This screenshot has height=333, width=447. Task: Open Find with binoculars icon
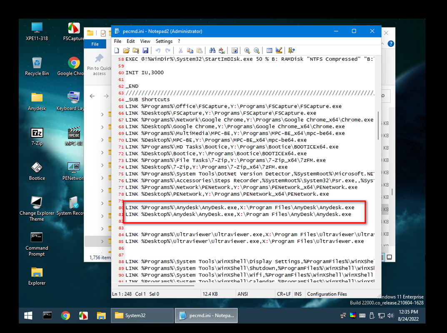point(212,50)
